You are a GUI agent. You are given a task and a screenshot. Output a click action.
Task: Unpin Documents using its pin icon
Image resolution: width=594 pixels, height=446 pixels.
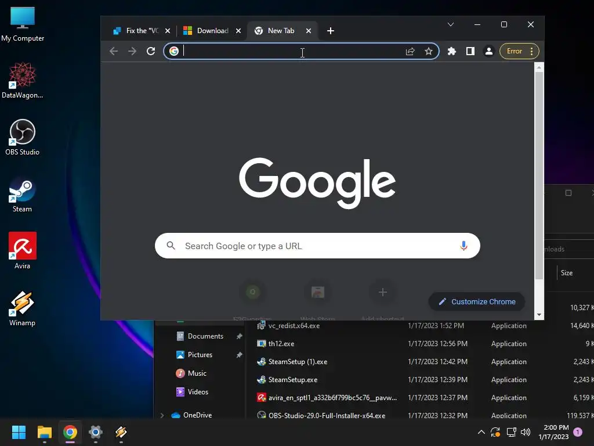(240, 336)
